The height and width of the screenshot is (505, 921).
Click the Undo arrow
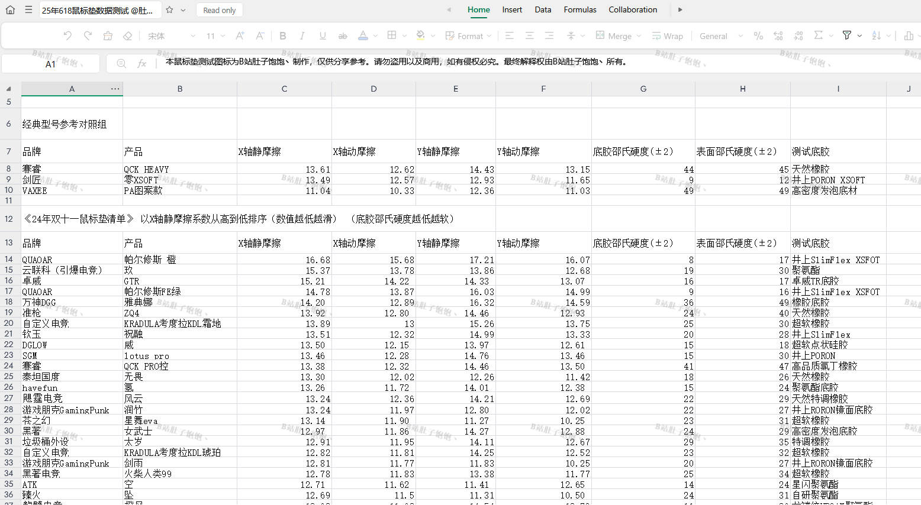point(67,36)
